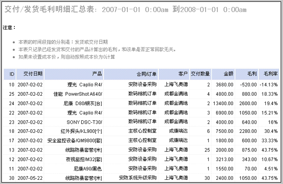Image resolution: width=283 pixels, height=184 pixels.
Task: Open product SONY DSC-T30/
Action: [x=84, y=122]
